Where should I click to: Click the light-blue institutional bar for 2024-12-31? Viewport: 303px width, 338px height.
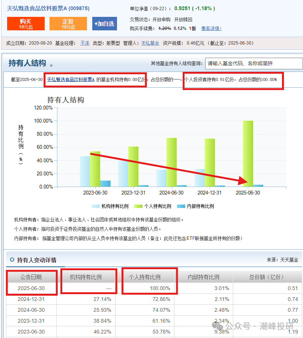pyautogui.click(x=200, y=178)
